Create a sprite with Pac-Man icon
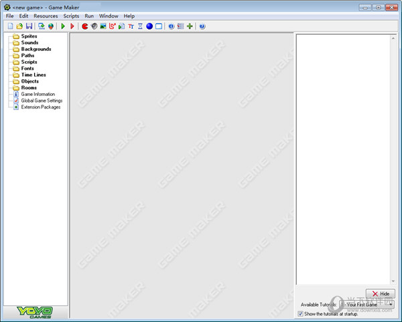 (x=85, y=26)
